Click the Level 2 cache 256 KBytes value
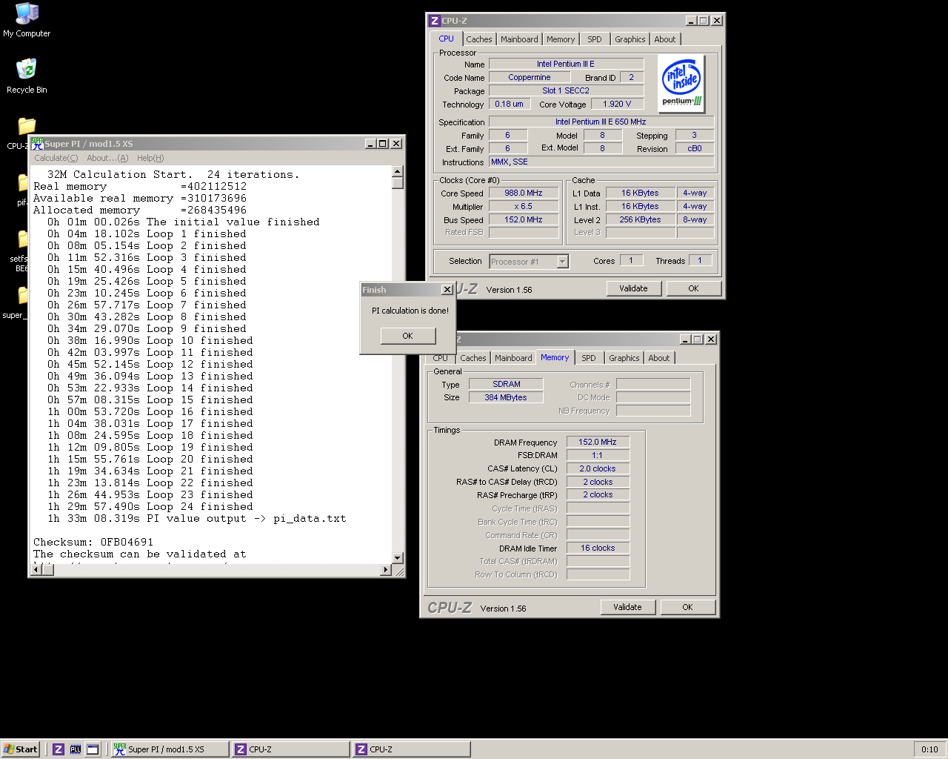This screenshot has width=948, height=759. click(641, 219)
